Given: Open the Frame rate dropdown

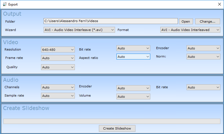Looking at the screenshot, I should coord(58,58).
